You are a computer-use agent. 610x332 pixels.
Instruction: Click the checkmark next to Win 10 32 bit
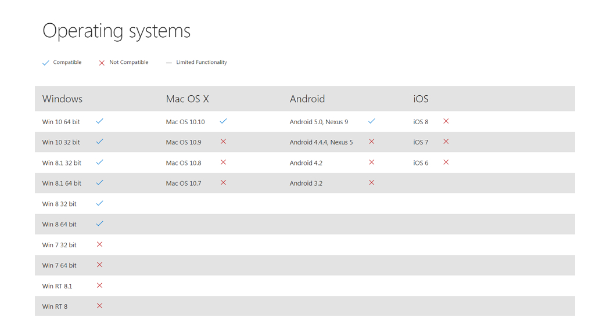(x=99, y=142)
